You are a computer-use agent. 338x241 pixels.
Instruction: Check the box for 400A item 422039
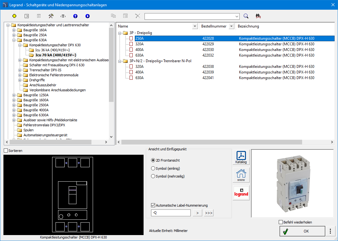pyautogui.click(x=131, y=72)
